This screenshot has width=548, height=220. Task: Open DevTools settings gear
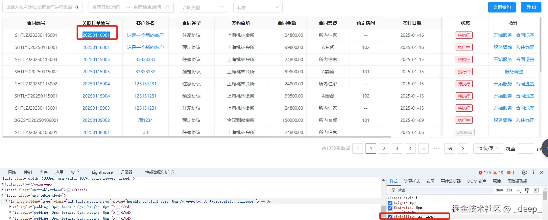coord(524,172)
